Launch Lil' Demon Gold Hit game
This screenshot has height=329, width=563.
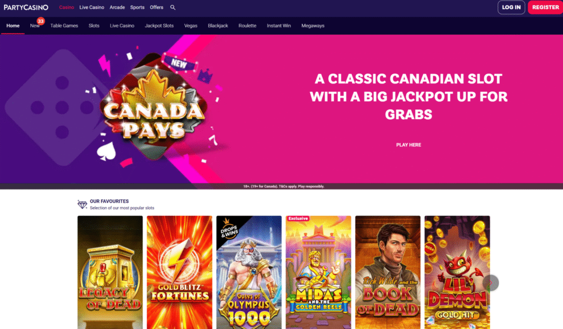[457, 272]
